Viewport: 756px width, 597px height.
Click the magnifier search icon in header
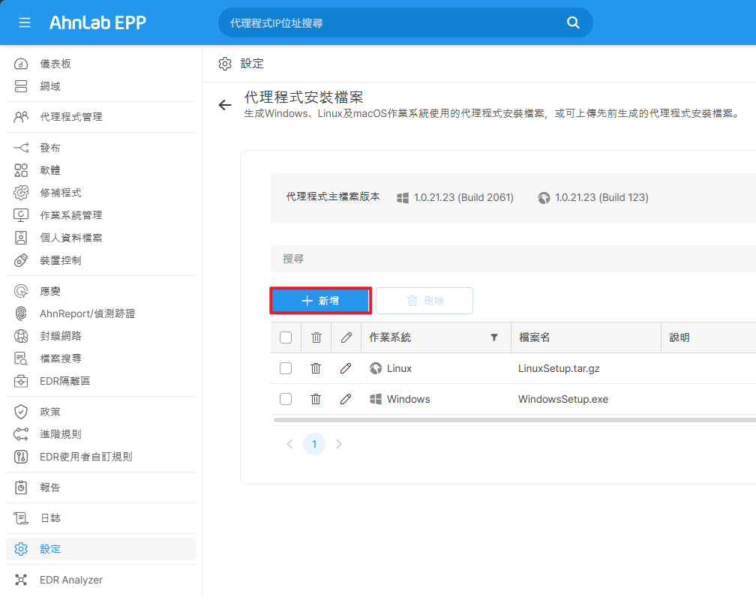point(573,22)
